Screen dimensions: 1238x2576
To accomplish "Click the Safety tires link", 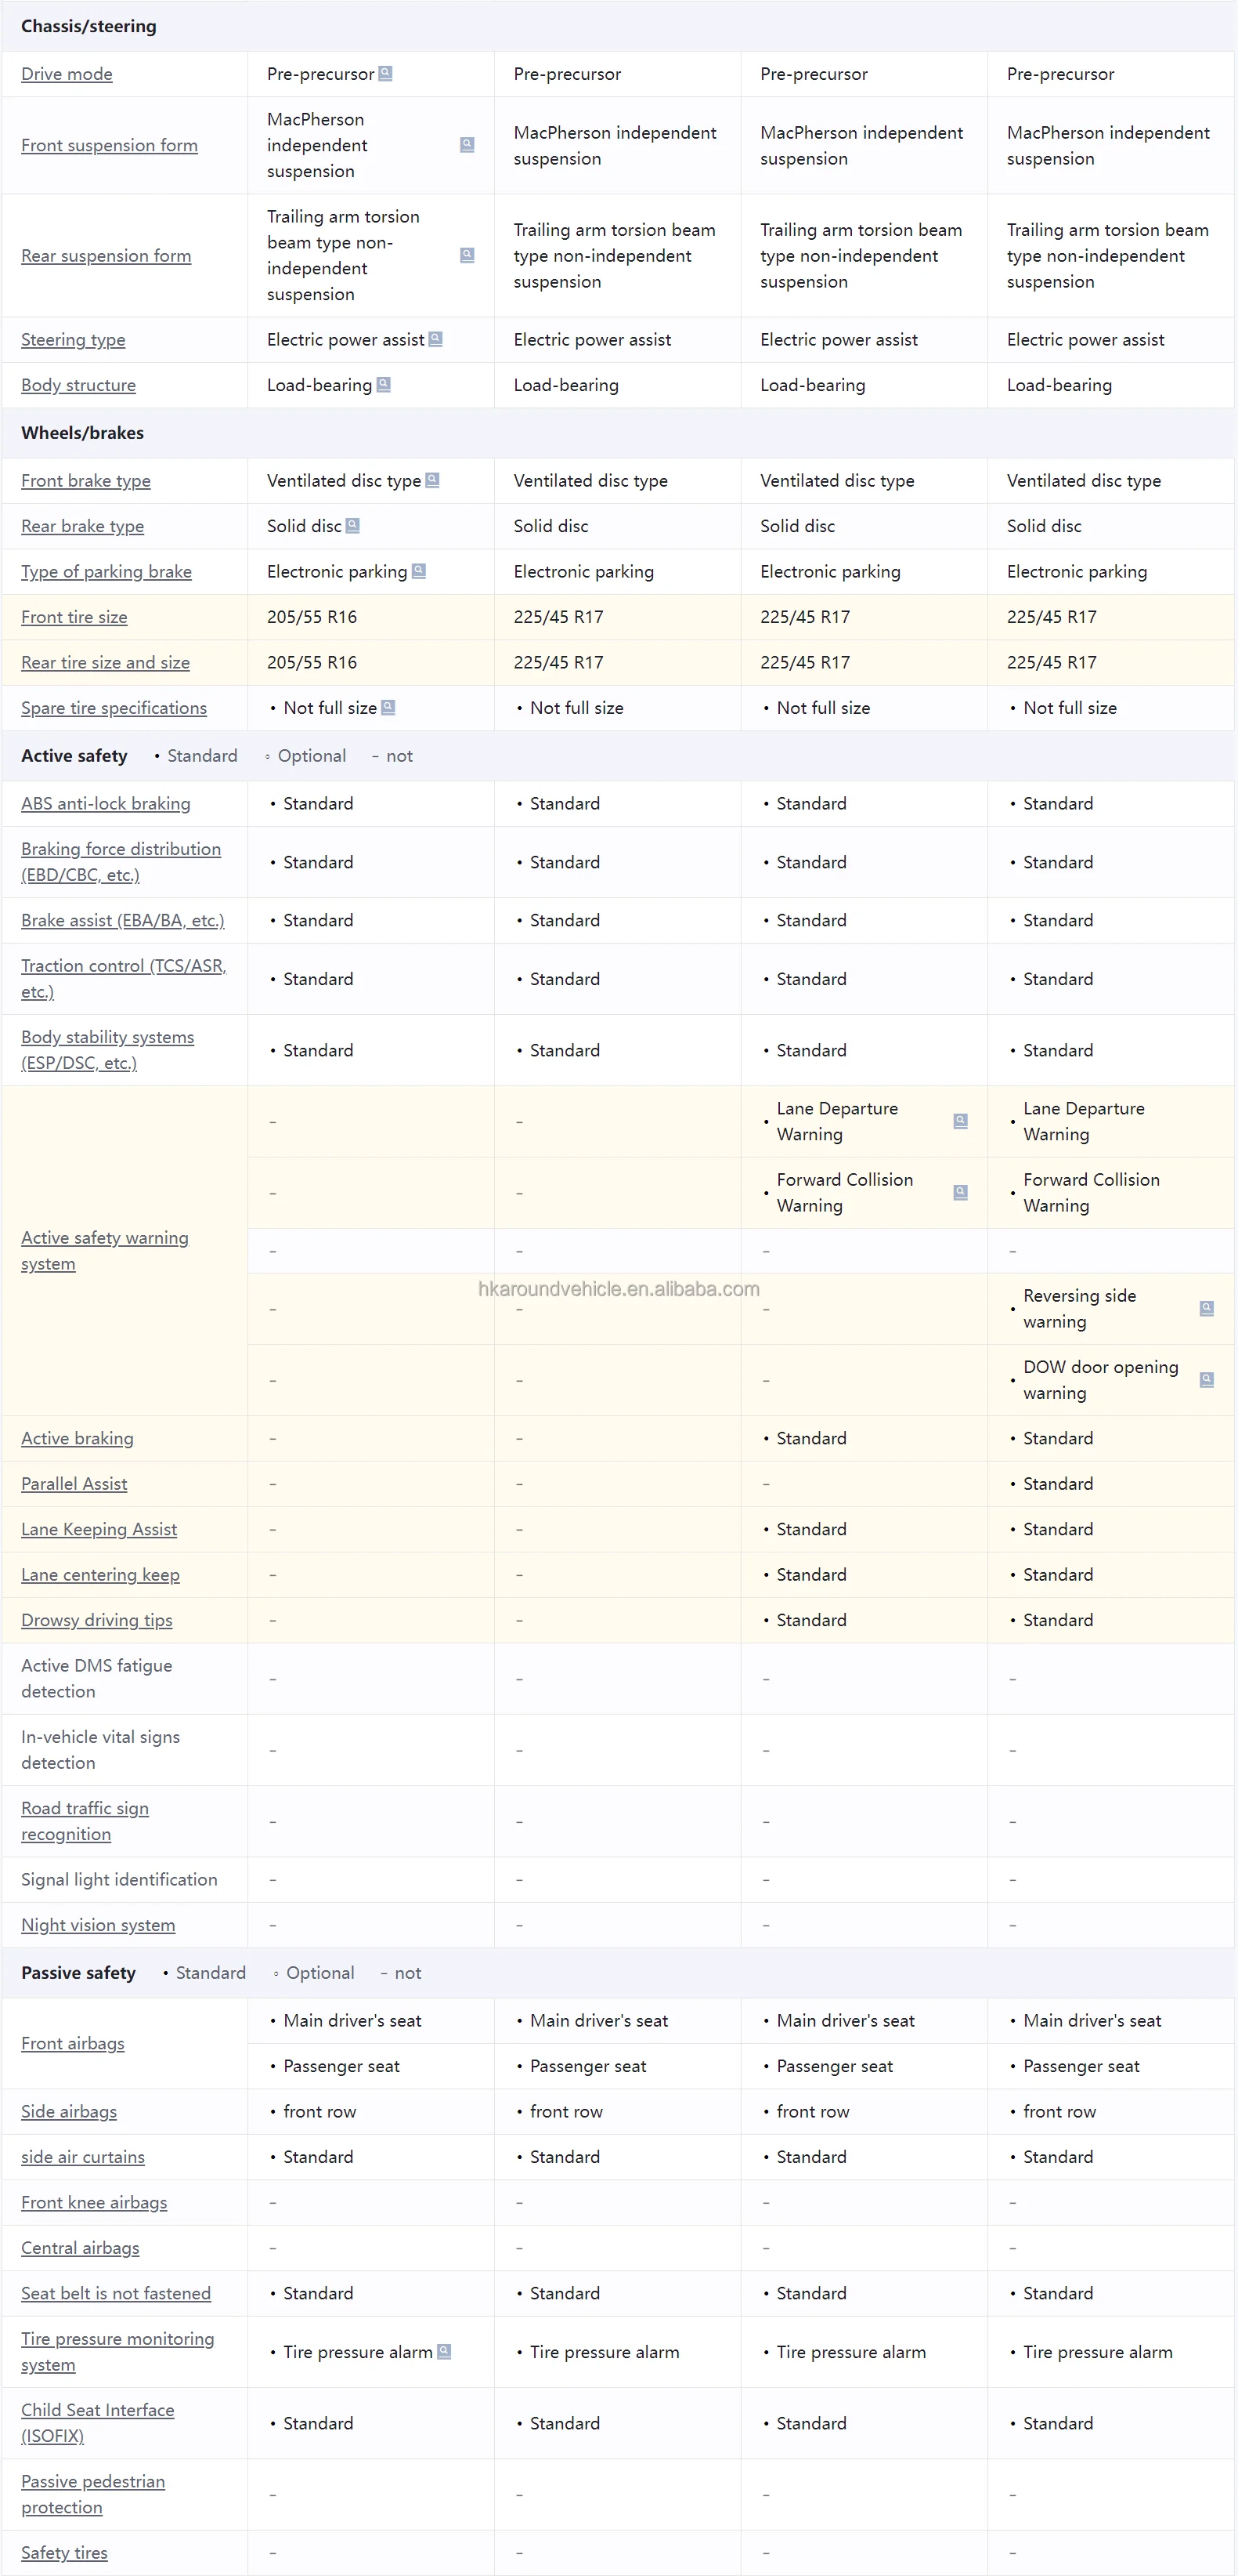I will point(64,2552).
